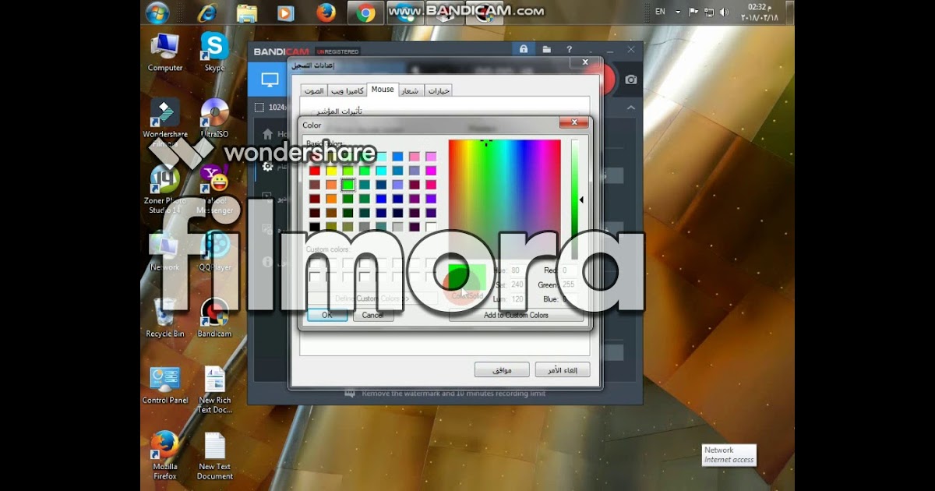
Task: Open Windows Explorer folder on taskbar
Action: (247, 12)
